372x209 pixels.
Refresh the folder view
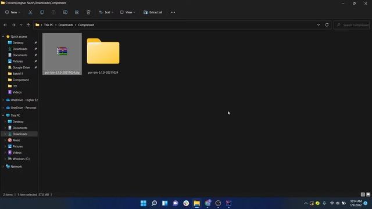(x=327, y=25)
